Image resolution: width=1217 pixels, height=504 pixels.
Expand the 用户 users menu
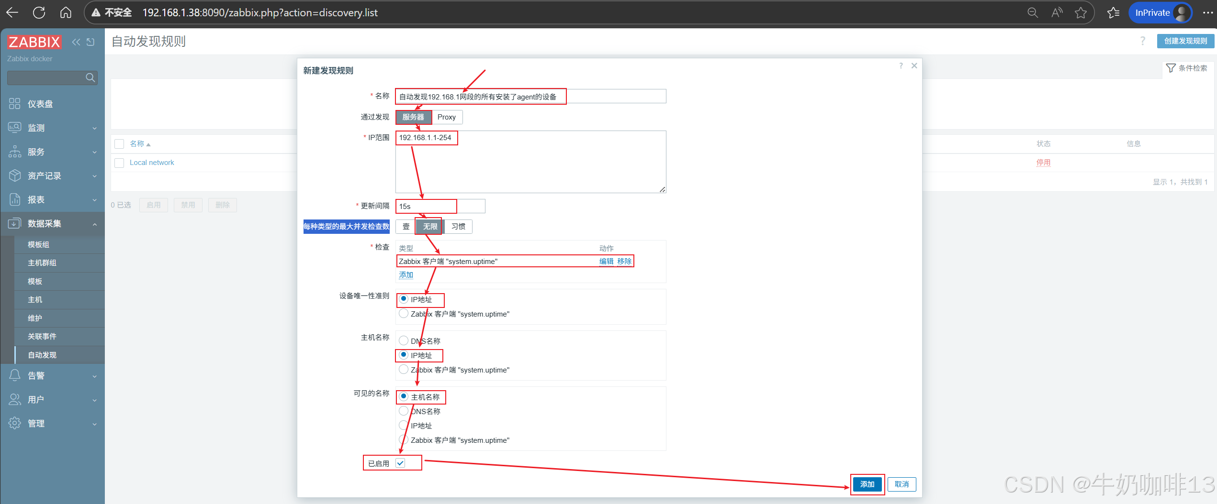click(x=53, y=399)
